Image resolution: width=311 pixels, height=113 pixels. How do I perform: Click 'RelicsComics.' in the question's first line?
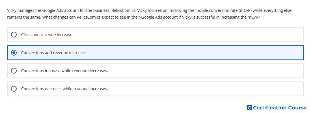pos(124,10)
